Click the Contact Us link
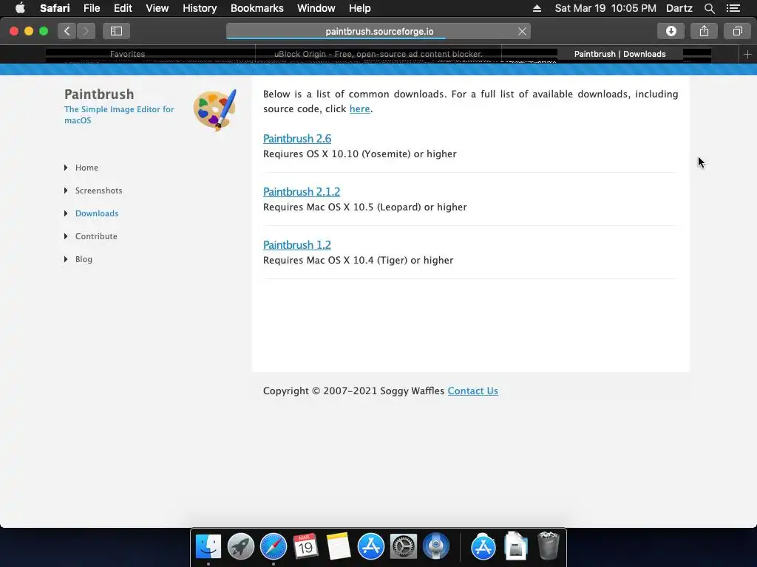Viewport: 757px width, 567px height. (x=472, y=391)
